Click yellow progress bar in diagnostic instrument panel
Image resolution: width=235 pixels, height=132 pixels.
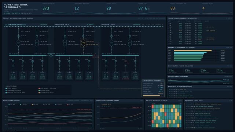(151, 96)
